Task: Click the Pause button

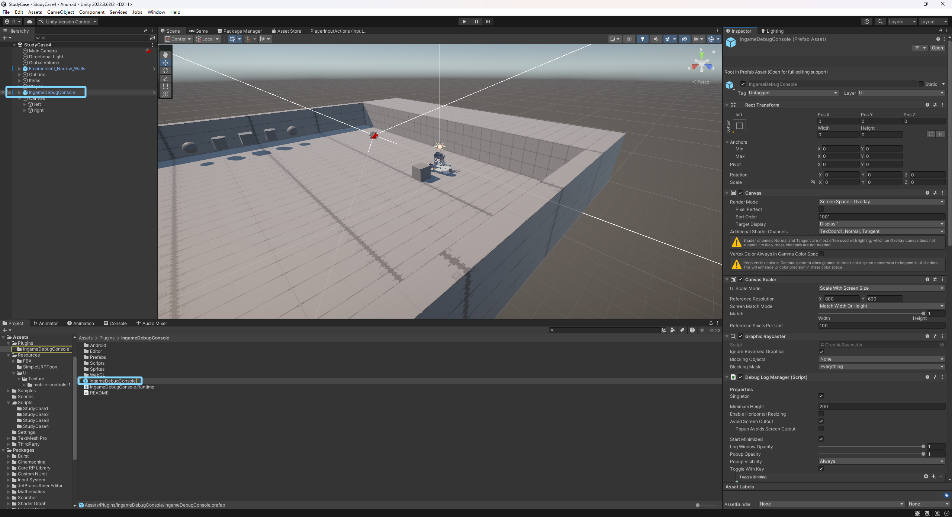Action: point(476,22)
